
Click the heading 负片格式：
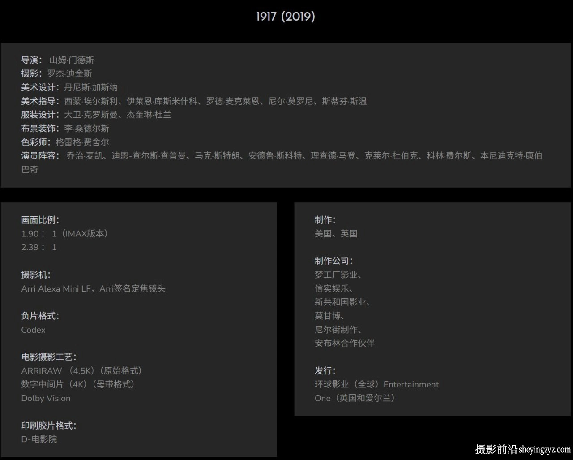(x=41, y=316)
